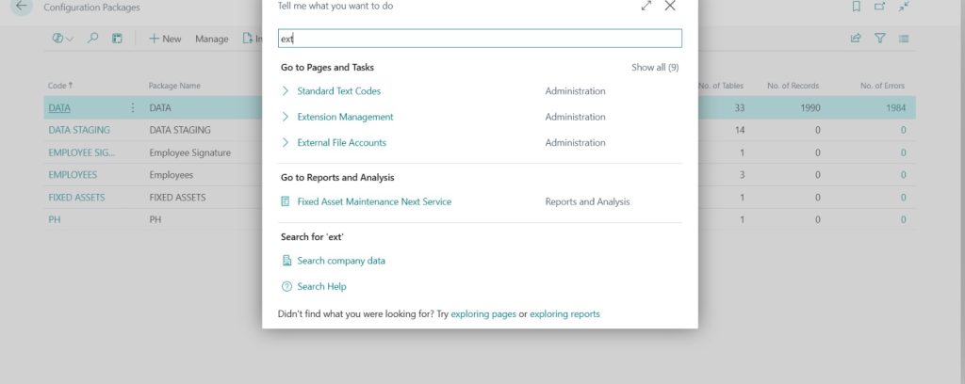Open Fixed Asset Maintenance Next Service report
This screenshot has height=384, width=965.
374,201
